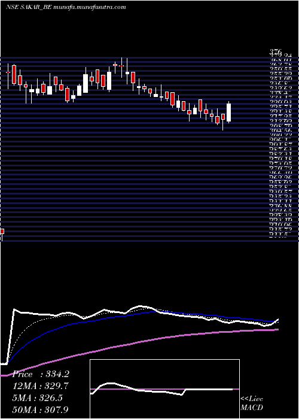The height and width of the screenshot is (419, 299).
Task: Click the <<Live MACD label
Action: (x=252, y=403)
